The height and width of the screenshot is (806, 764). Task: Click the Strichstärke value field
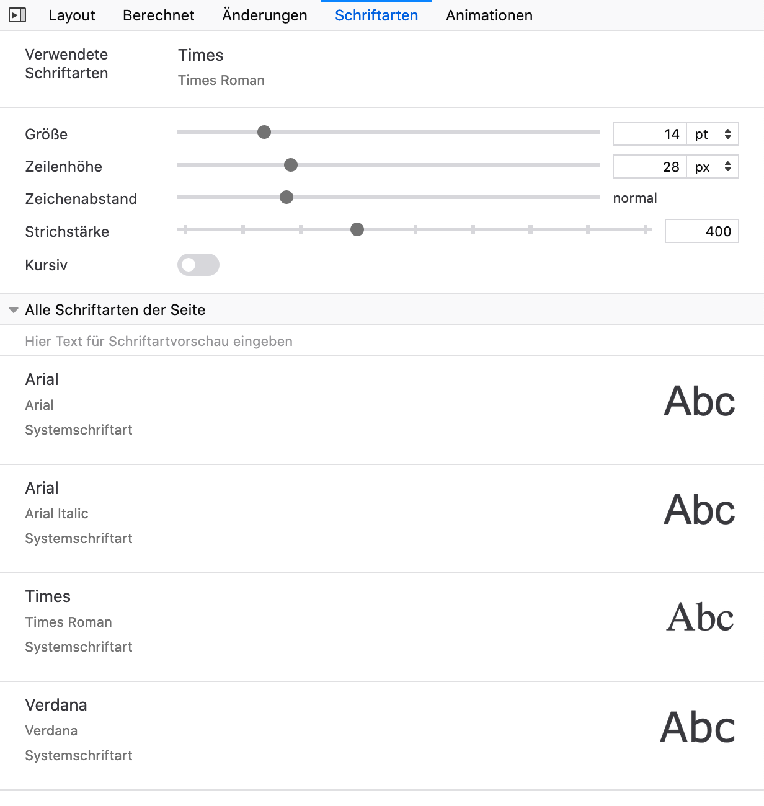point(701,231)
